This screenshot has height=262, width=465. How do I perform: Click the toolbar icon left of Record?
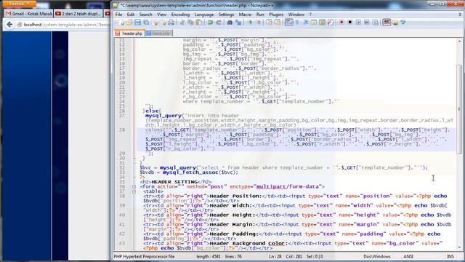point(331,23)
